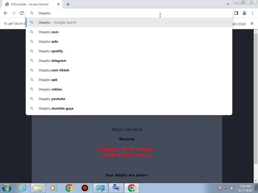
Task: Open the Google Chrome taskbar icon
Action: tap(69, 188)
